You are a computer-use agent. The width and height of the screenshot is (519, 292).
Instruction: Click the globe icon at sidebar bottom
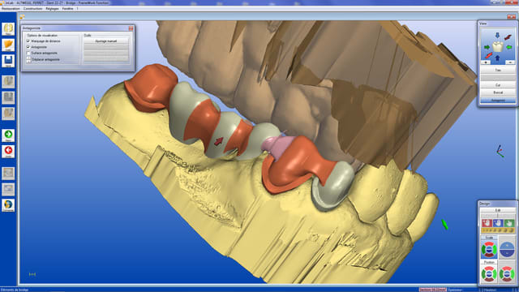click(8, 205)
